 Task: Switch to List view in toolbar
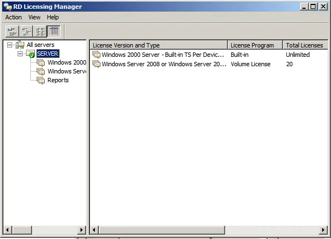[40, 31]
